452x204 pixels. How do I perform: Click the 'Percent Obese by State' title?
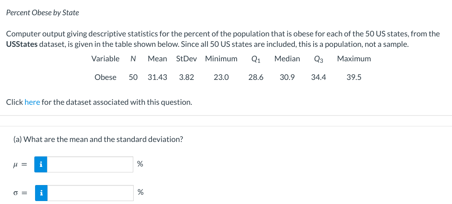pos(43,13)
